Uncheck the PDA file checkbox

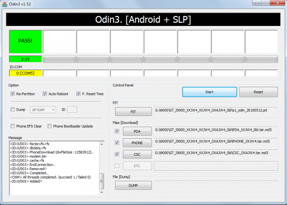pos(117,131)
